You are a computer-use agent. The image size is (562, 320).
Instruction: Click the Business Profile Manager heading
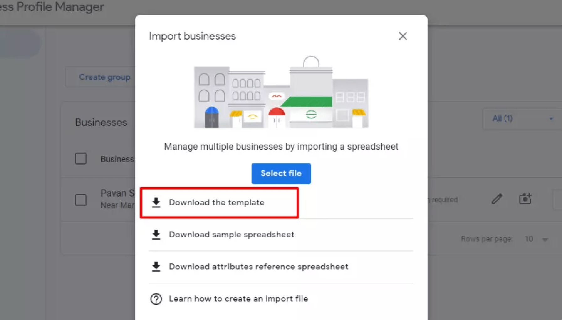[x=52, y=7]
